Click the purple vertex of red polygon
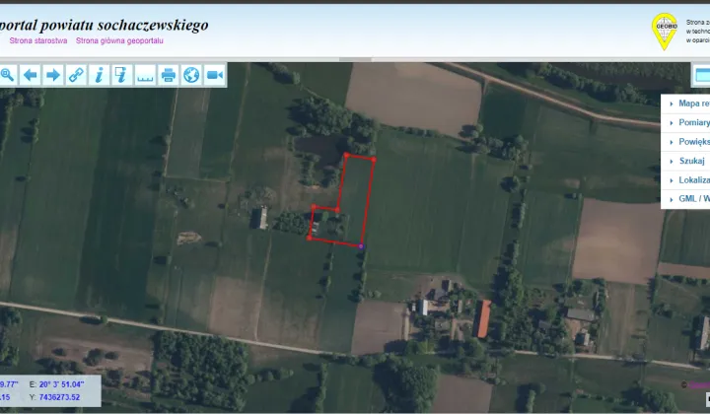710x414 pixels. (361, 246)
